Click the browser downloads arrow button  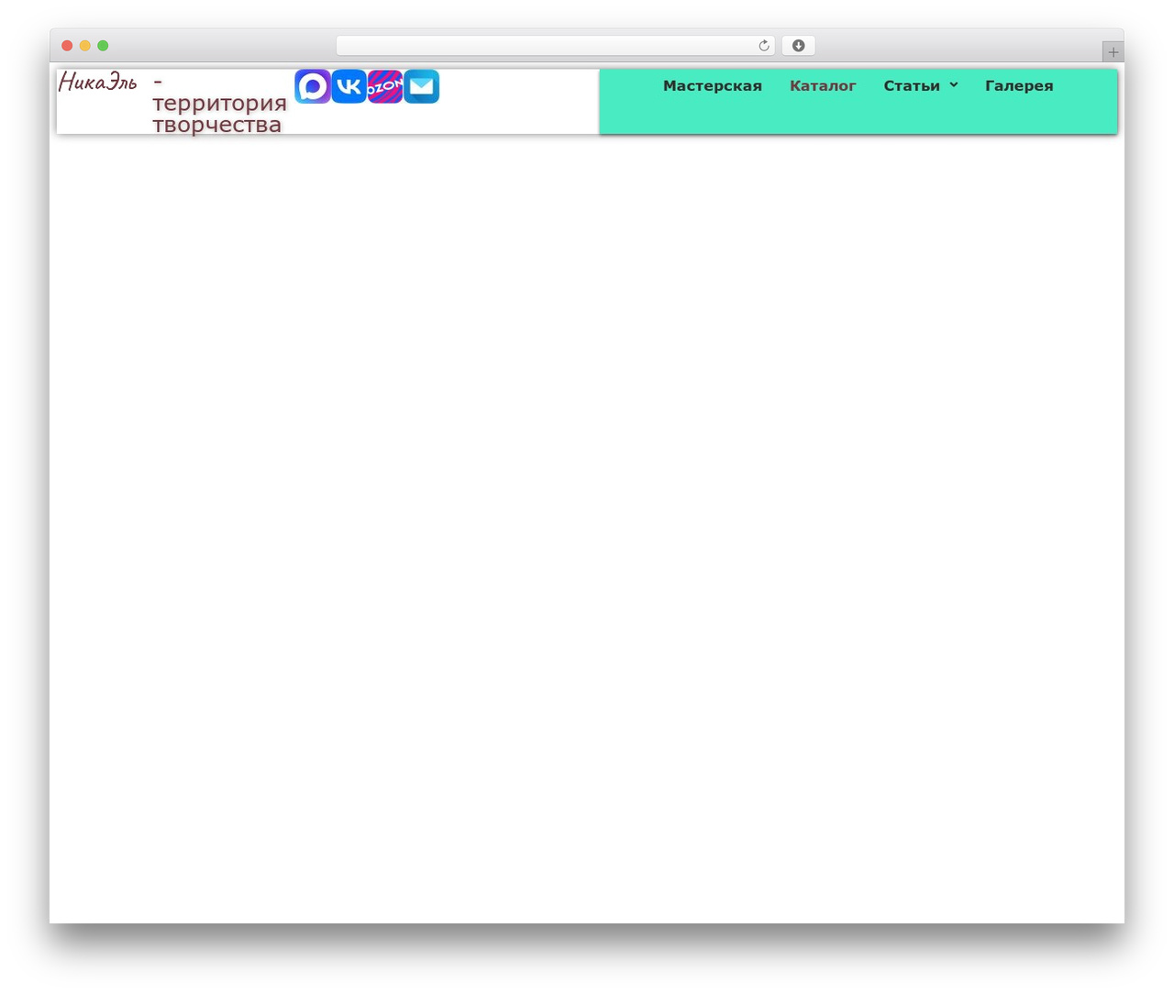tap(798, 46)
